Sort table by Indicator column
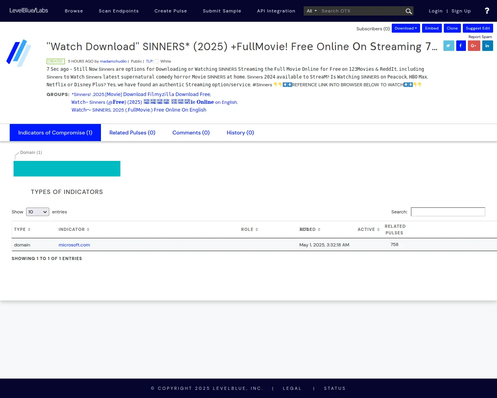This screenshot has height=398, width=497. tap(74, 229)
